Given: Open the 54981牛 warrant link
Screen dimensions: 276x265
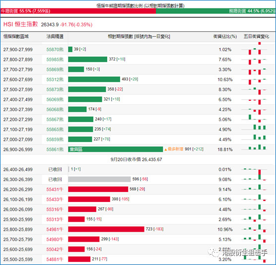Looking at the screenshot, I should (x=55, y=229).
